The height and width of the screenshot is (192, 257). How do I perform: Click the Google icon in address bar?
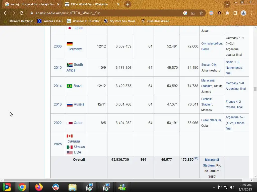[185, 13]
